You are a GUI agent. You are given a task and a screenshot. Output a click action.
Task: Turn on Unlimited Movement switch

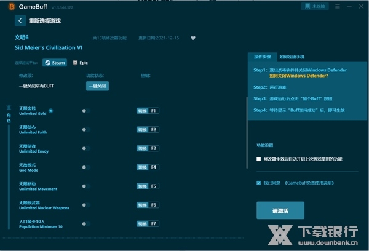click(85, 186)
